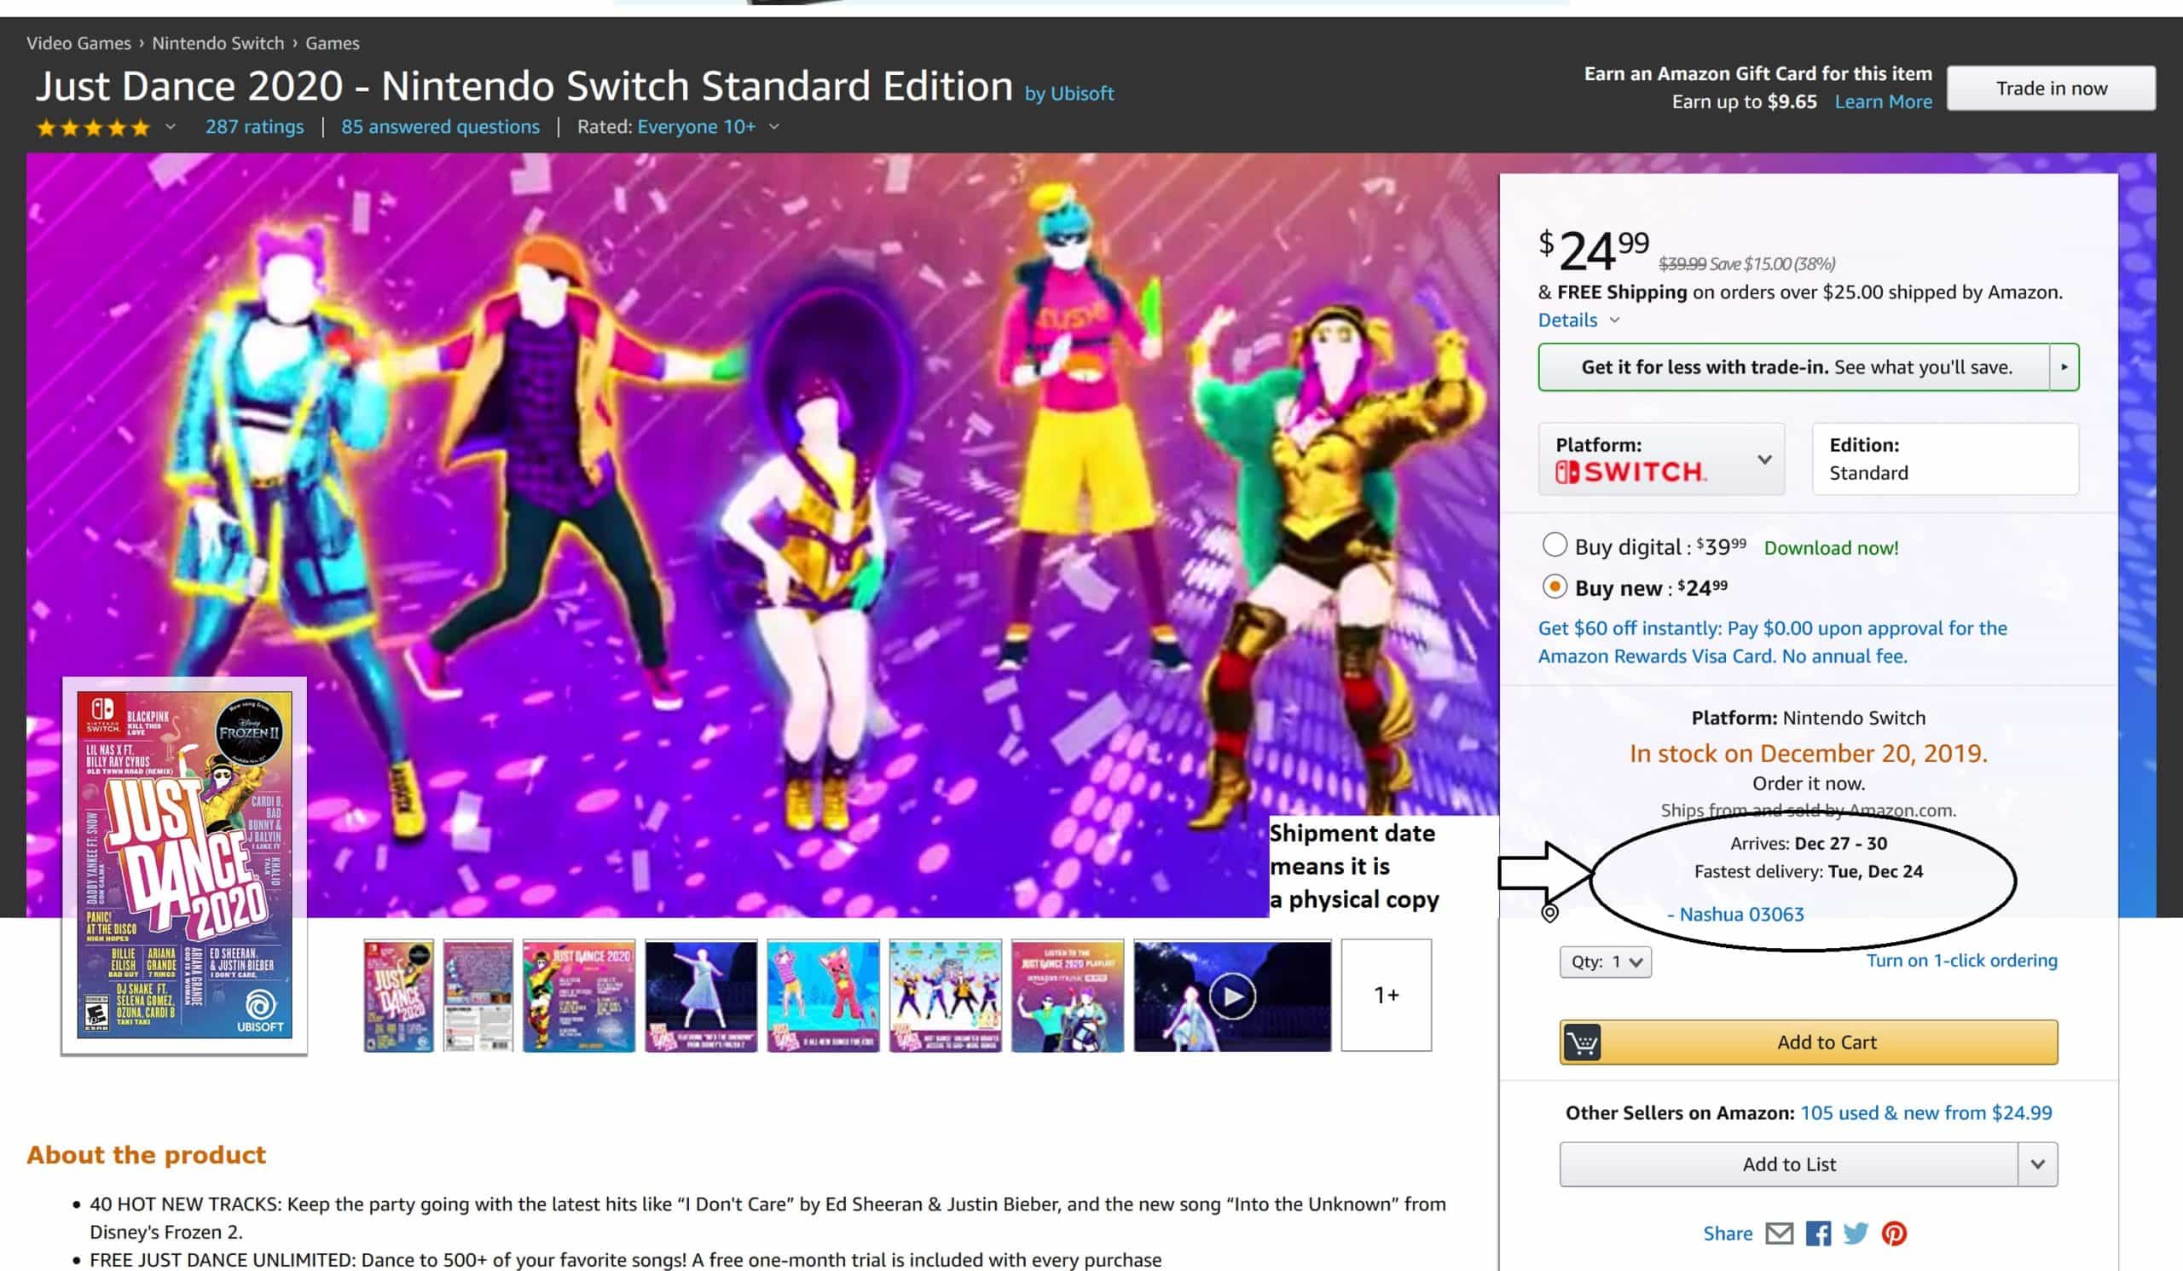This screenshot has height=1271, width=2183.
Task: Play the product video thumbnail
Action: point(1232,996)
